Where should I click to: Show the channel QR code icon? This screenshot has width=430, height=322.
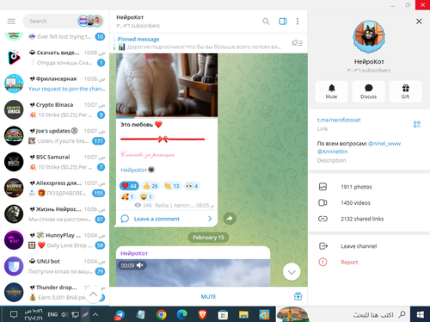coord(417,124)
